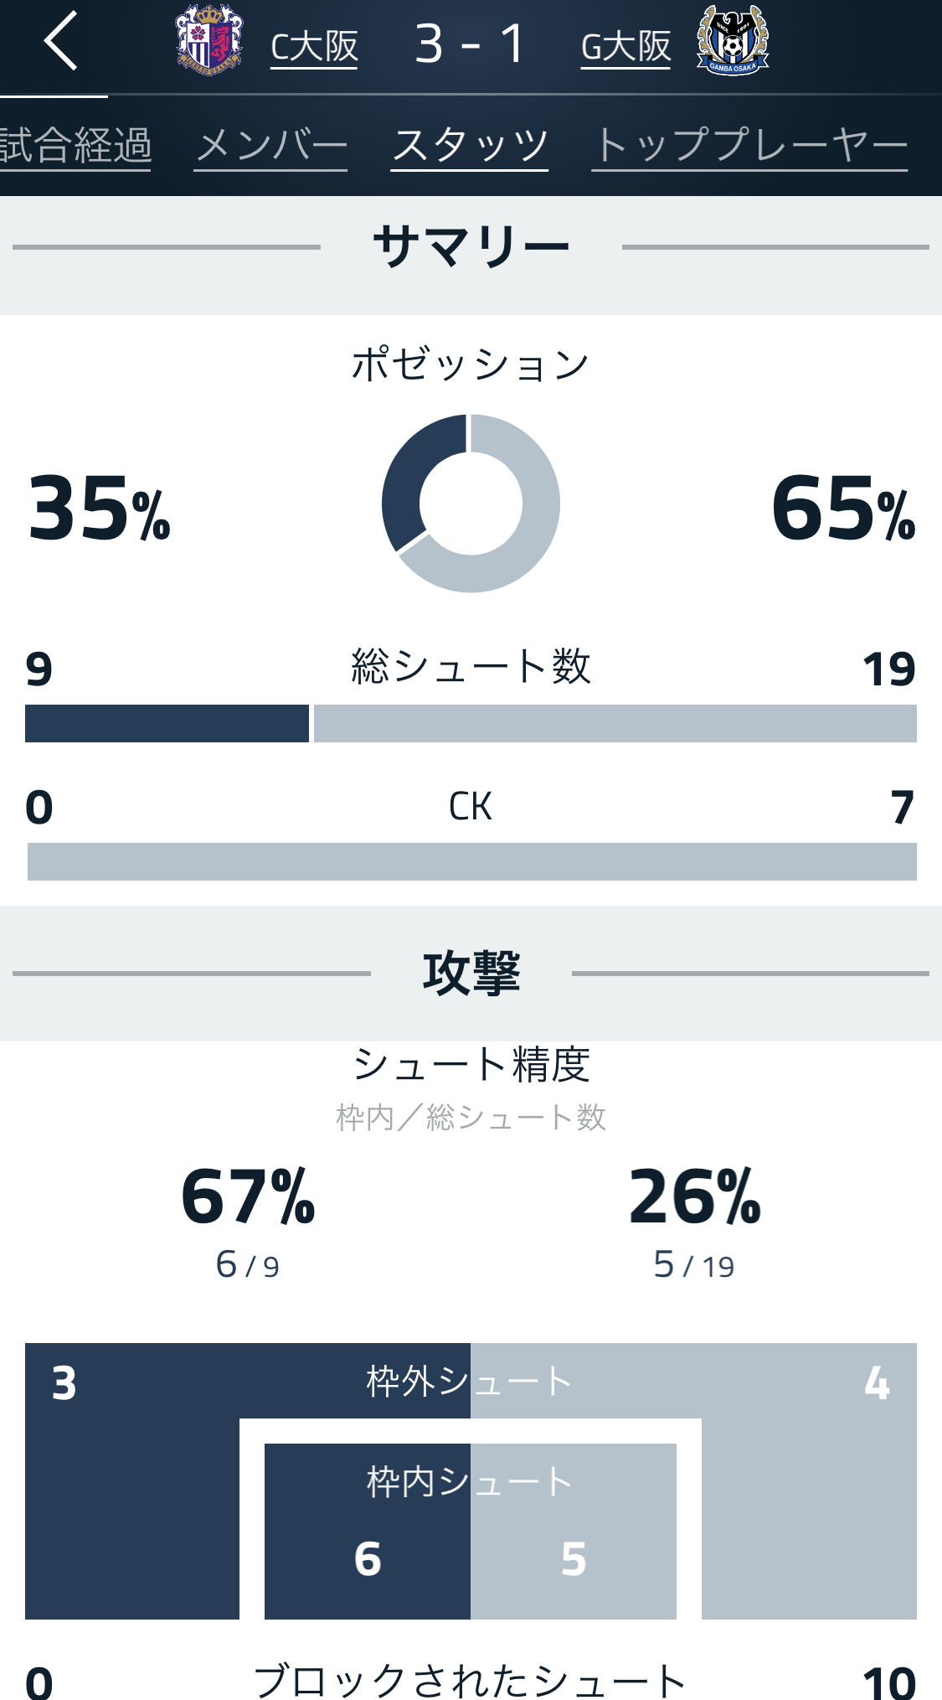The height and width of the screenshot is (1700, 942).
Task: Tap the 枠外シュート label area
Action: pyautogui.click(x=469, y=1381)
